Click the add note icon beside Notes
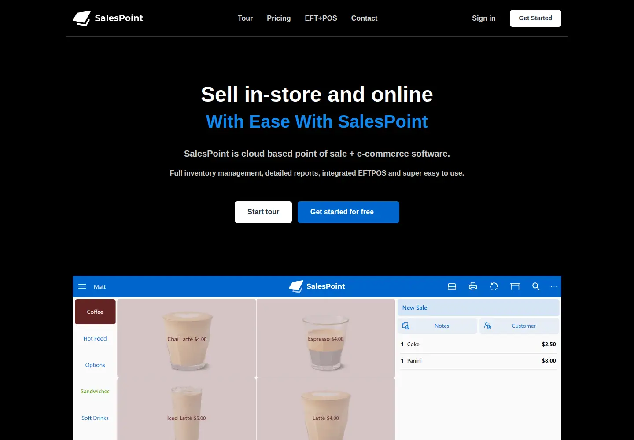 pos(405,326)
